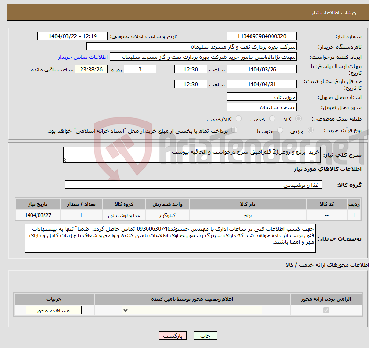Select the متوسط purchase type radio
369x348 pixels.
(280, 130)
